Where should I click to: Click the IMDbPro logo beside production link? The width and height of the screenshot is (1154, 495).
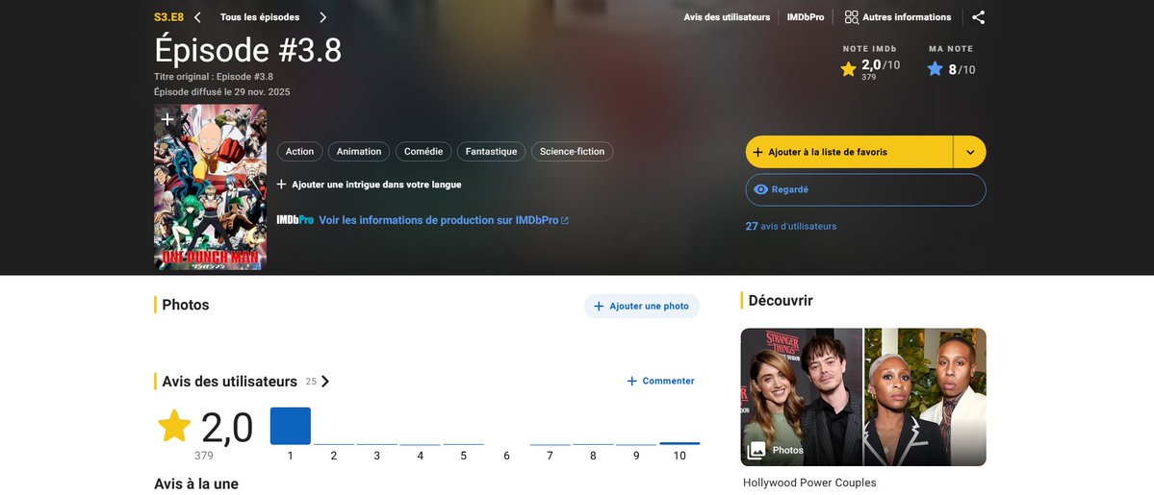(x=295, y=220)
